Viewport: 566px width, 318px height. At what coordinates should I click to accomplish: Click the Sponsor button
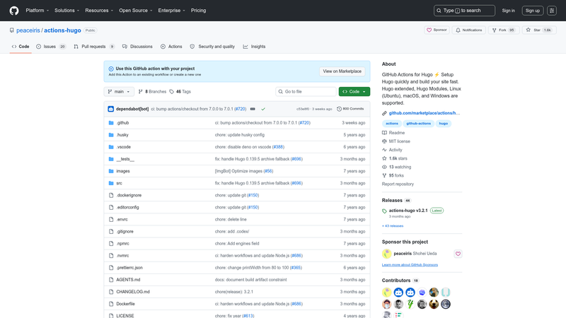[437, 30]
